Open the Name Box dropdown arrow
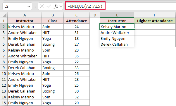The width and height of the screenshot is (176, 106). (x=29, y=6)
